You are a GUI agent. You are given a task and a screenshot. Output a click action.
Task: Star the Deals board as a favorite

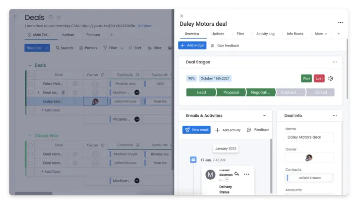[x=59, y=17]
